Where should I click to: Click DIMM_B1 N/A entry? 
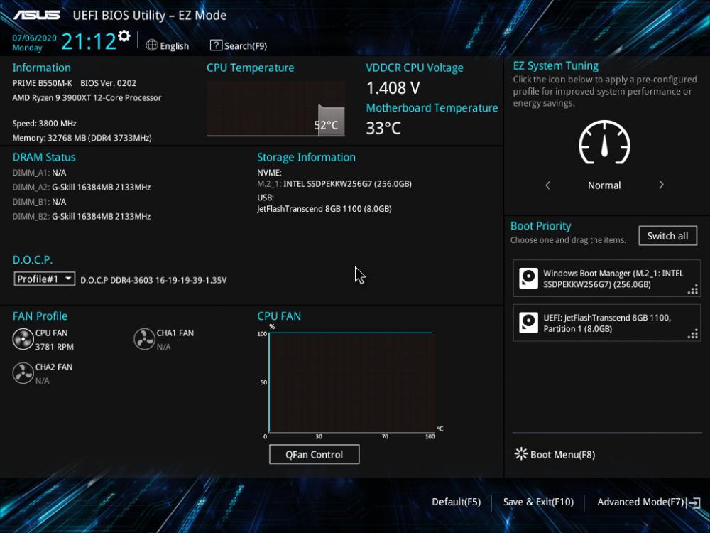tap(39, 202)
